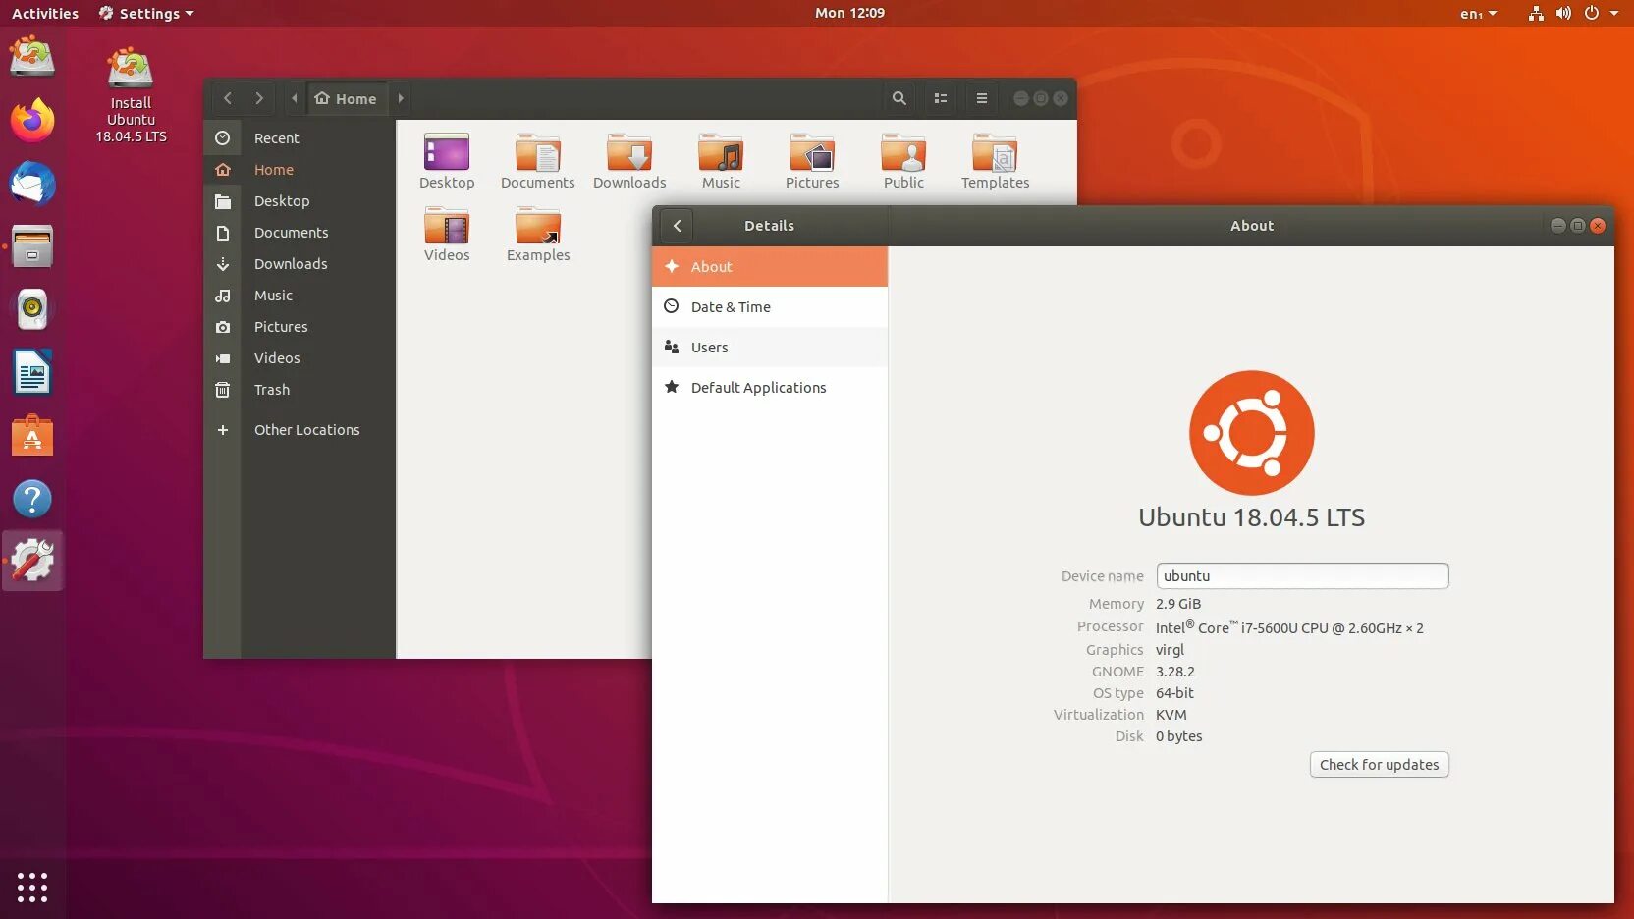Click the volume icon in top bar
The height and width of the screenshot is (919, 1634).
tap(1563, 13)
